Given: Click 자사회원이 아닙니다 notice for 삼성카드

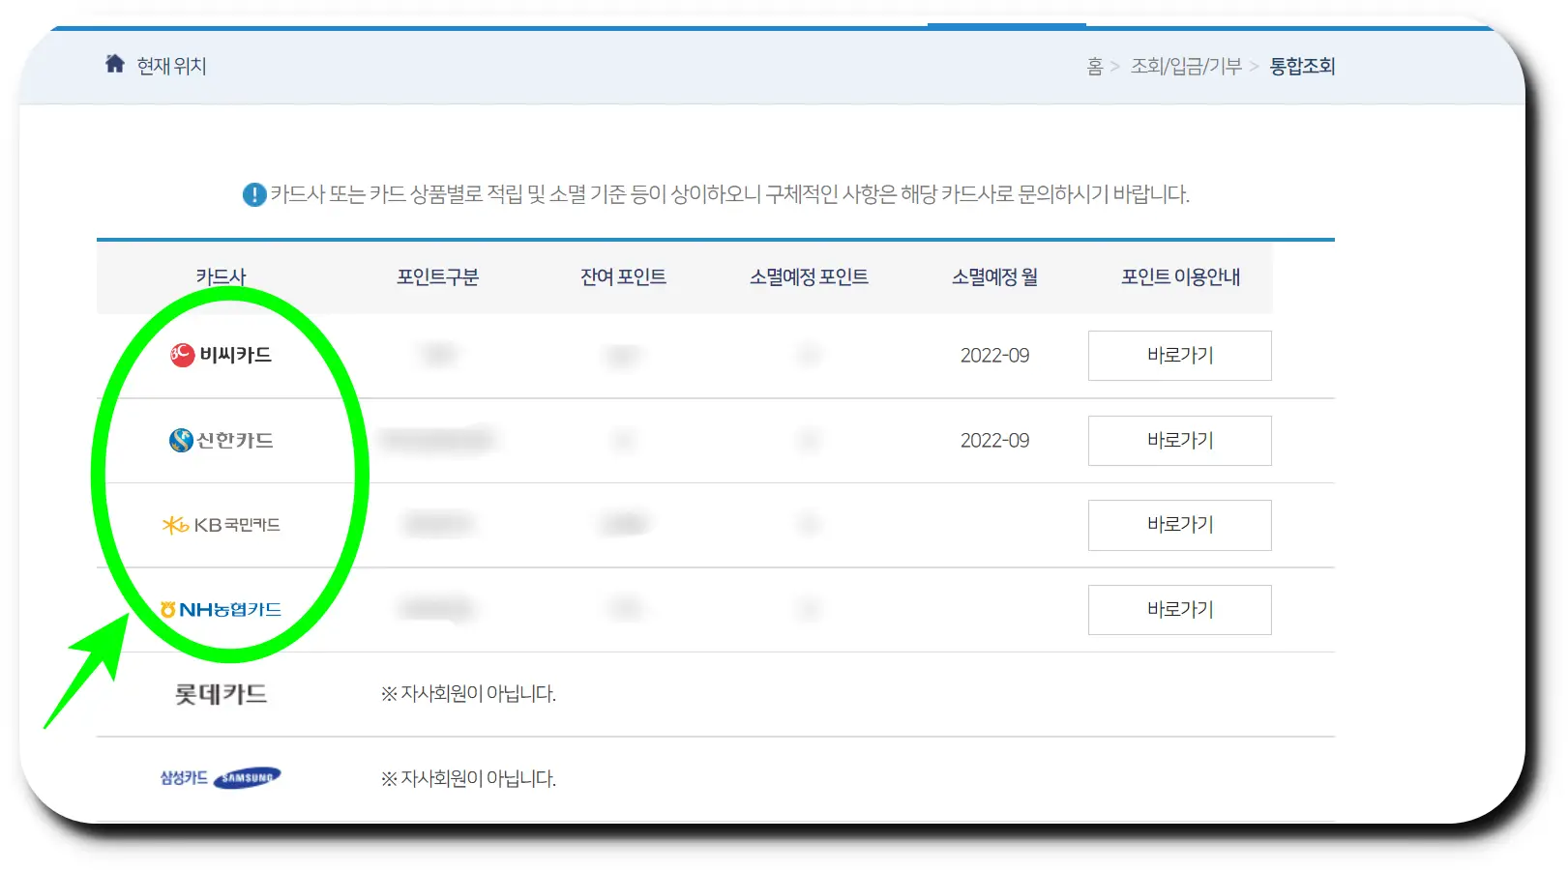Looking at the screenshot, I should pos(468,778).
